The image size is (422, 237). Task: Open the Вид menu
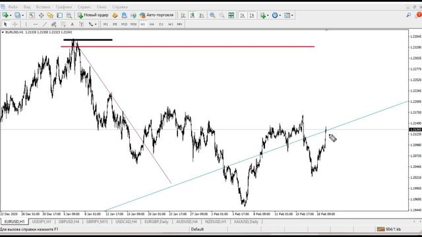coord(27,7)
